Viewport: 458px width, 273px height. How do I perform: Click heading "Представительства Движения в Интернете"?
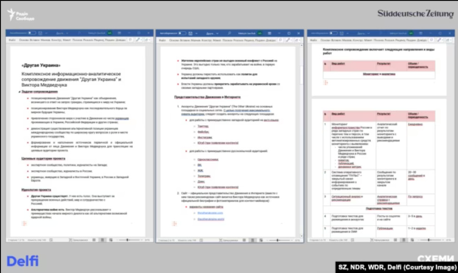click(x=207, y=97)
